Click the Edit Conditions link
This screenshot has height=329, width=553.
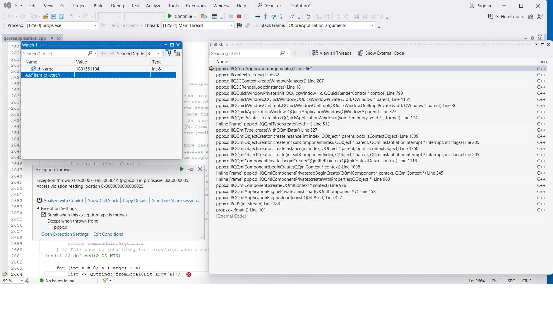pos(108,234)
